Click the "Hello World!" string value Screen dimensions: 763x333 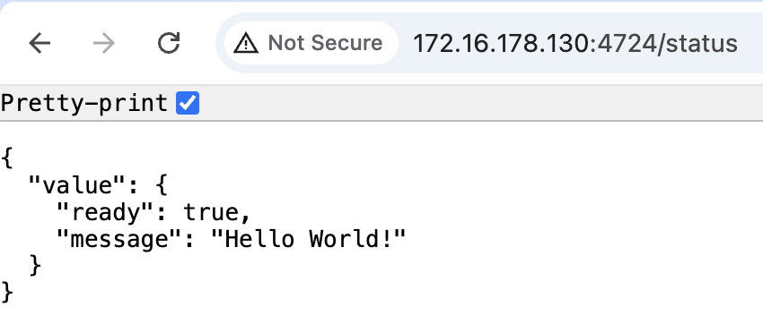(309, 239)
